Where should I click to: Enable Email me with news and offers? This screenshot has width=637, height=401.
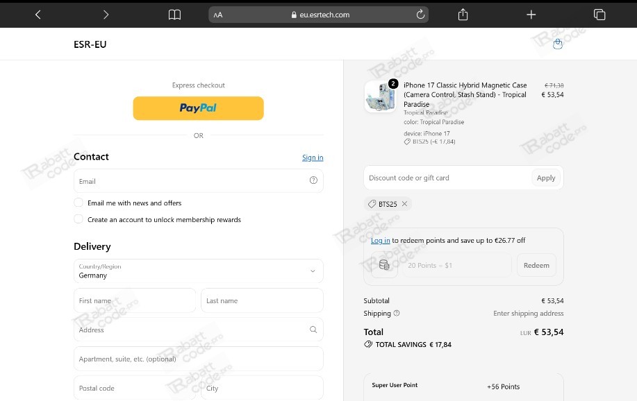[78, 203]
